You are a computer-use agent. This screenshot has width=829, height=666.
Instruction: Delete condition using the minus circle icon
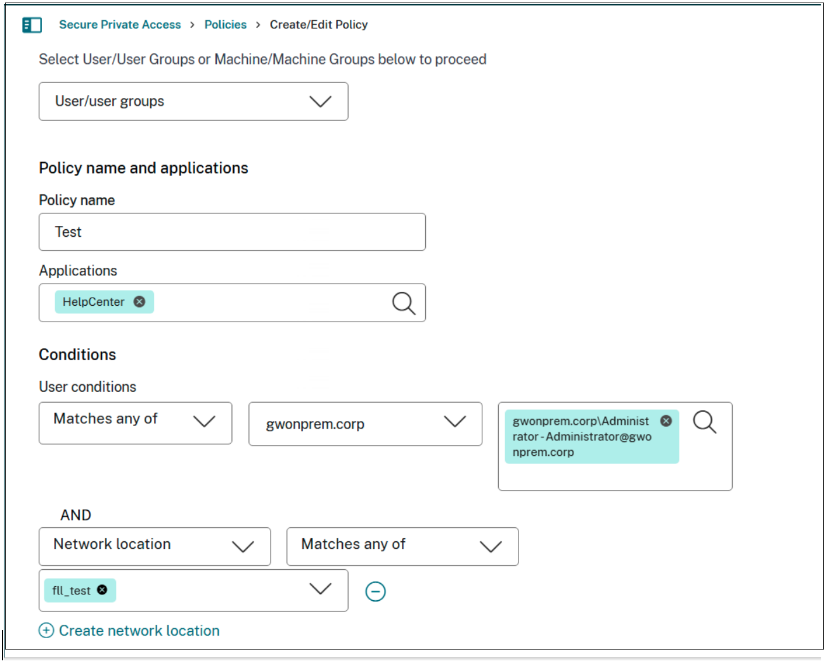coord(375,591)
